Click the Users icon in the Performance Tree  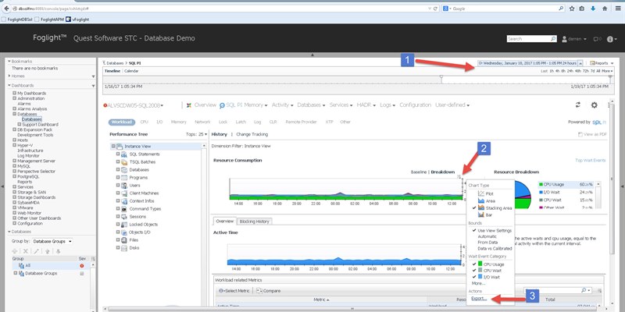(x=123, y=186)
